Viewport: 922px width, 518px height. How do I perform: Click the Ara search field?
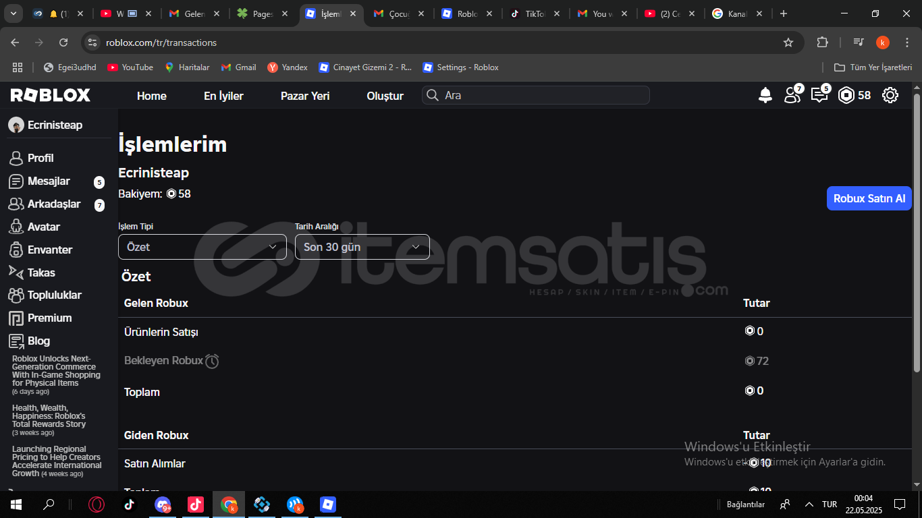point(536,95)
